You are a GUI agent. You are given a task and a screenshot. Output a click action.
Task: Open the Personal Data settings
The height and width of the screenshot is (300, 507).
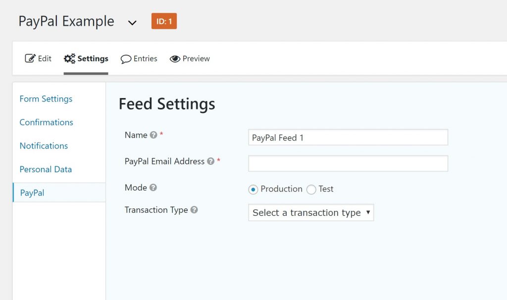pos(46,169)
